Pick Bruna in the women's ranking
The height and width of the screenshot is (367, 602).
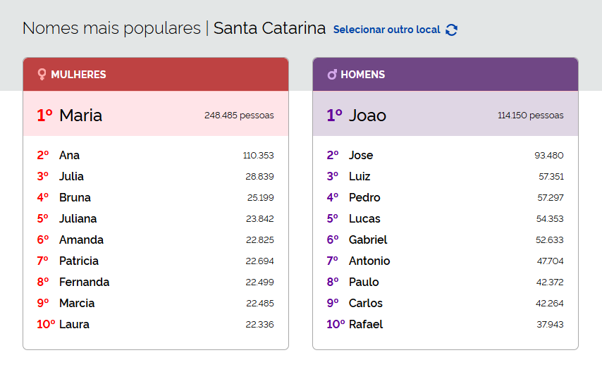click(x=75, y=197)
